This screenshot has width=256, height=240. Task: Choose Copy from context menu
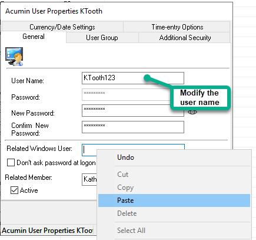[x=174, y=188]
